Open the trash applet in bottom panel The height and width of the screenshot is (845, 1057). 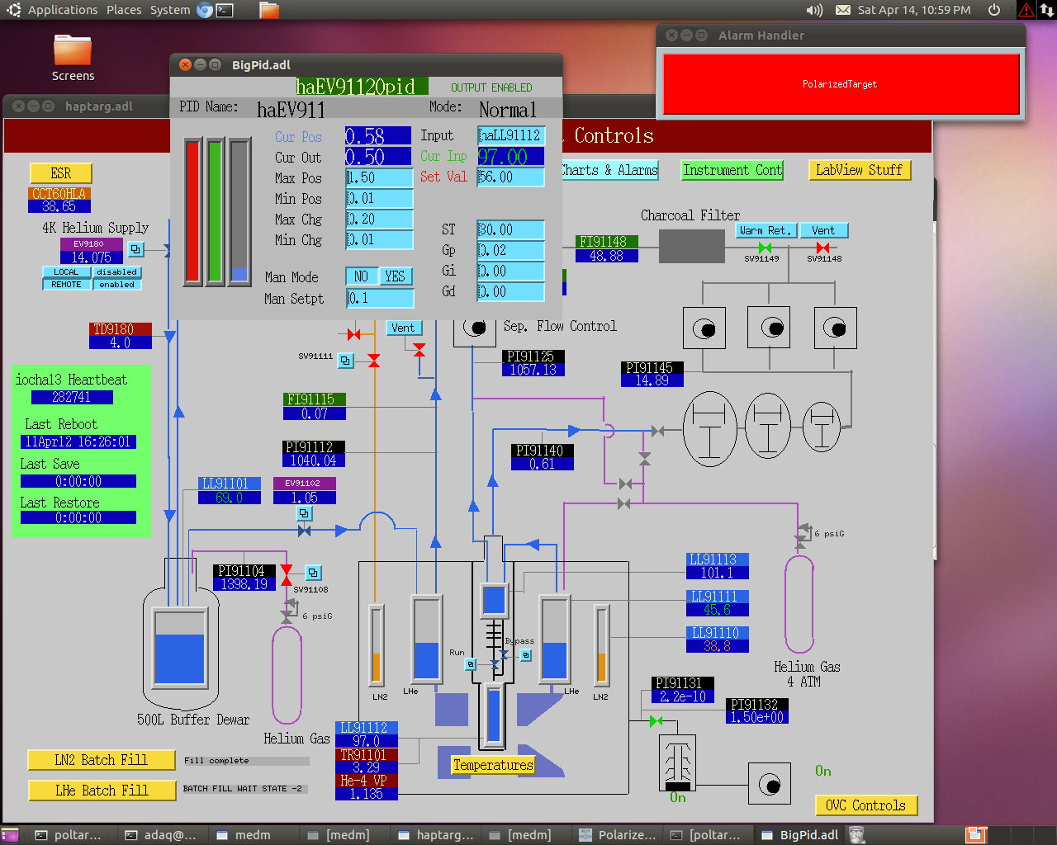click(x=856, y=835)
